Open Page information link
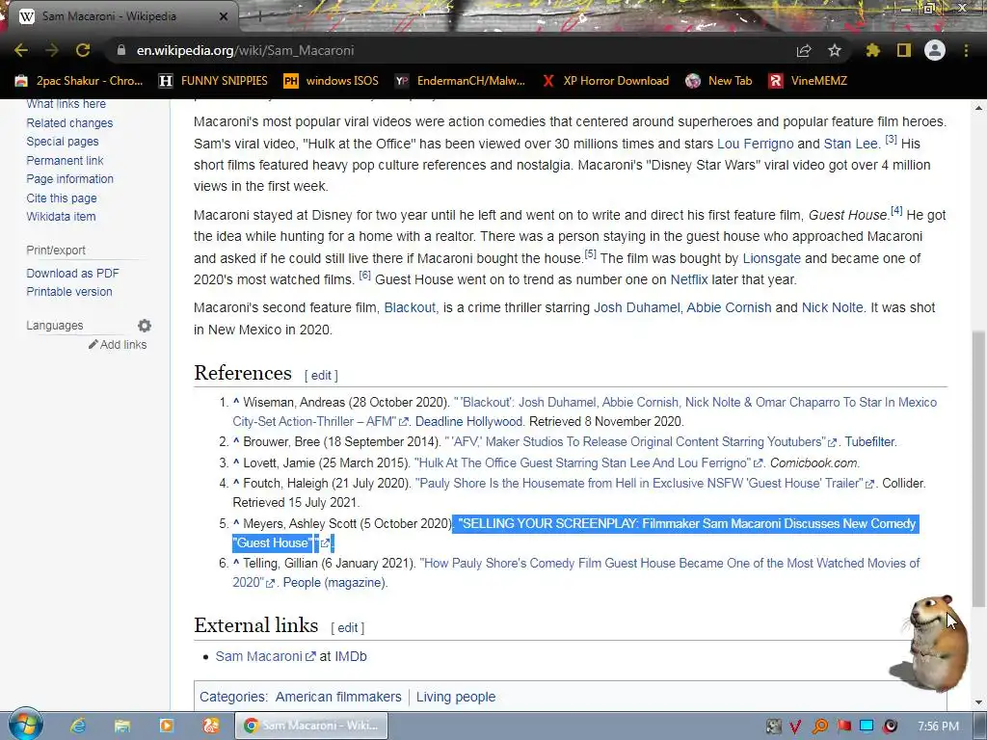Screen dimensions: 987x740 [x=69, y=178]
